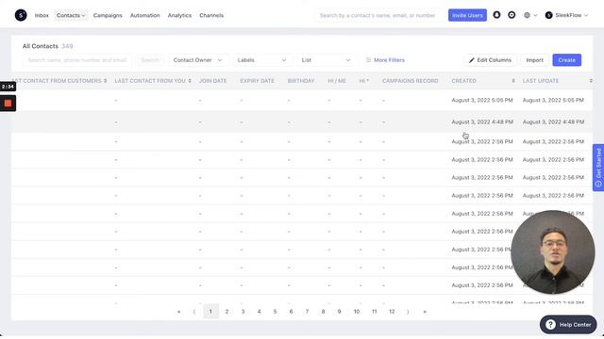
Task: Go to page 4
Action: pos(259,312)
